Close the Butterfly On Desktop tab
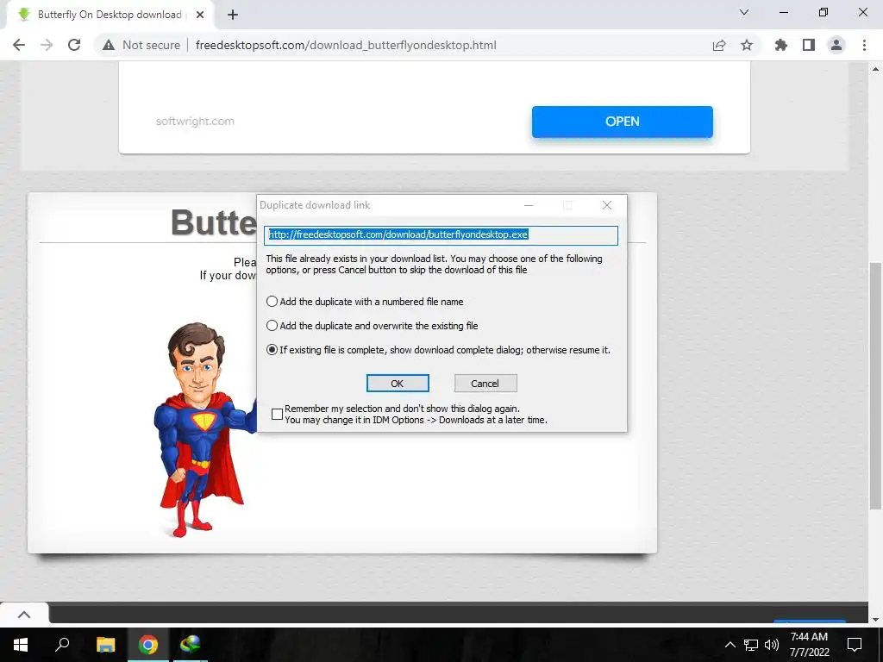Image resolution: width=883 pixels, height=662 pixels. pos(200,16)
